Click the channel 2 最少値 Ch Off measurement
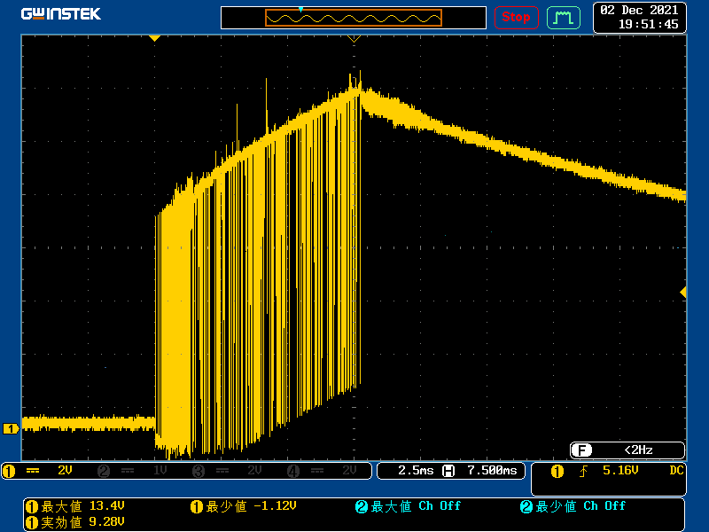 pos(573,506)
